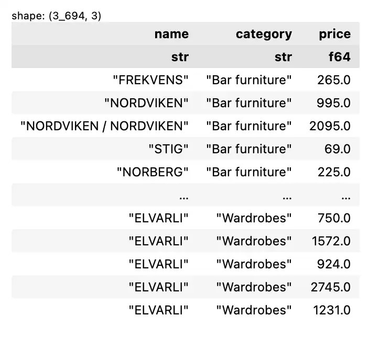
Task: Click "Bar furniture" in the STIG row
Action: click(x=249, y=149)
